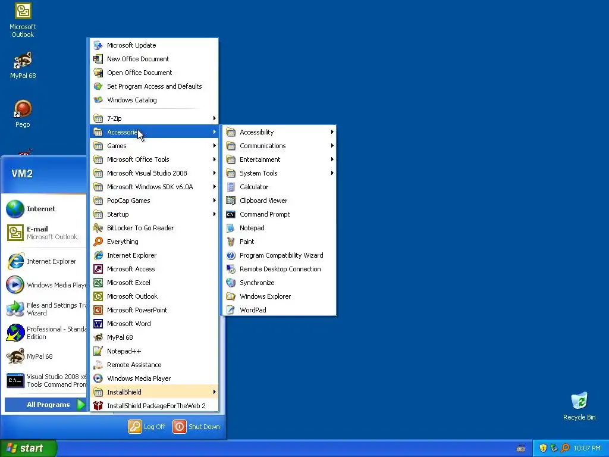609x457 pixels.
Task: Expand Microsoft Windows SDK v6.0A folder
Action: pyautogui.click(x=154, y=187)
